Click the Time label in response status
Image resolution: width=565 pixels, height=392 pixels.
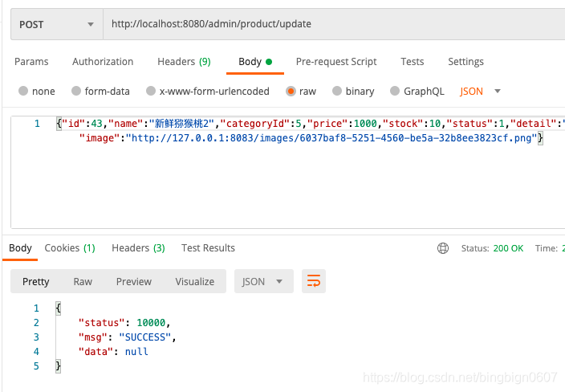coord(547,248)
